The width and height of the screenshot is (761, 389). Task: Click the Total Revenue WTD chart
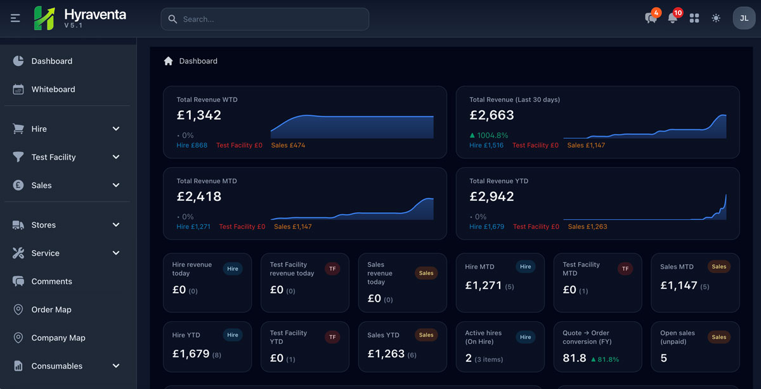(x=352, y=127)
